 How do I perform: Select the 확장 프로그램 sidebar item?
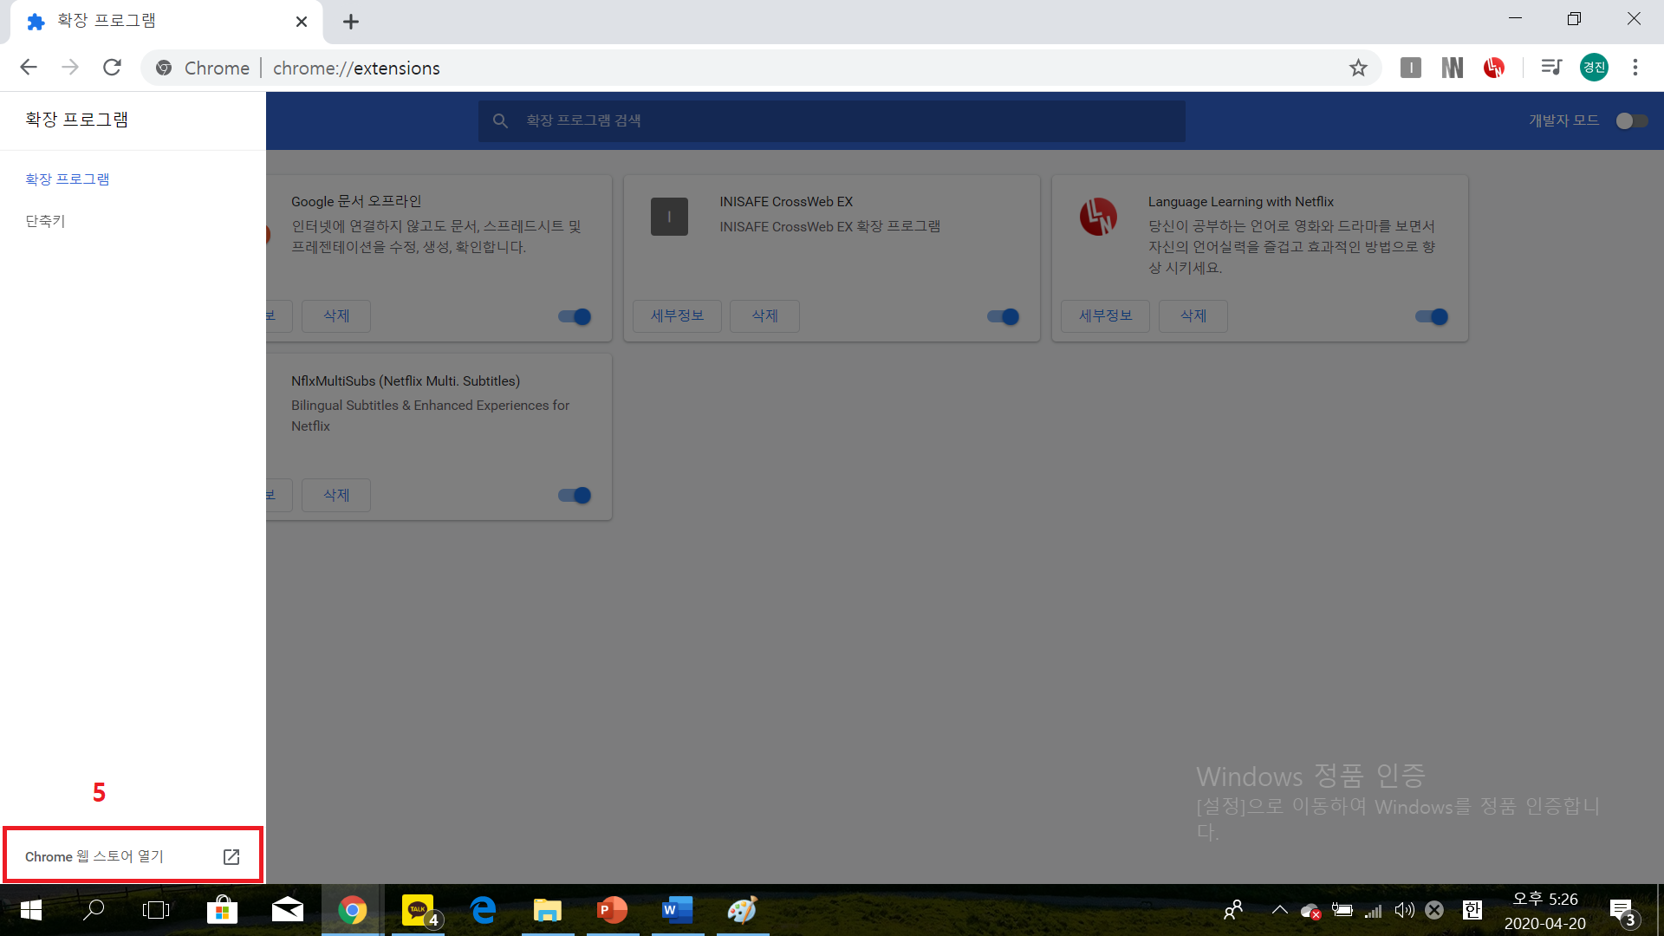(68, 179)
